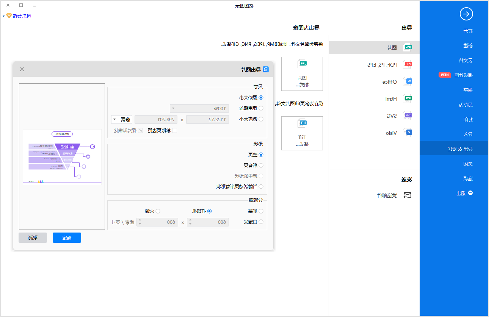
Task: Select the Html export file icon
Action: (x=407, y=98)
